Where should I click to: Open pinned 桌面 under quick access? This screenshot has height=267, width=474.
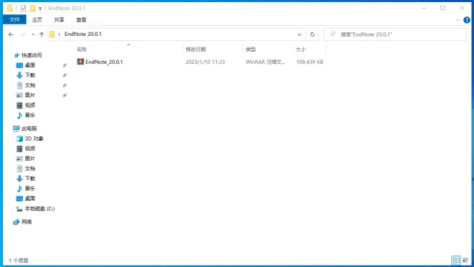[30, 65]
